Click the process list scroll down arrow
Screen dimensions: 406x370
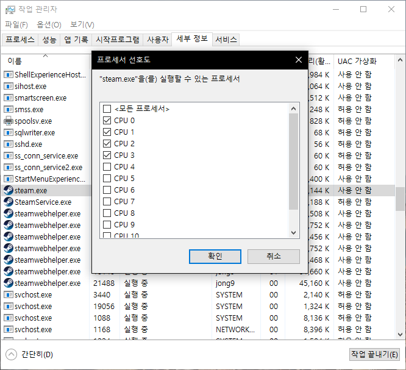point(400,334)
